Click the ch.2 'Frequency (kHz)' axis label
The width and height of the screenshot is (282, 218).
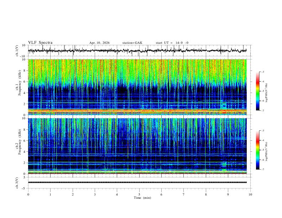coord(20,141)
